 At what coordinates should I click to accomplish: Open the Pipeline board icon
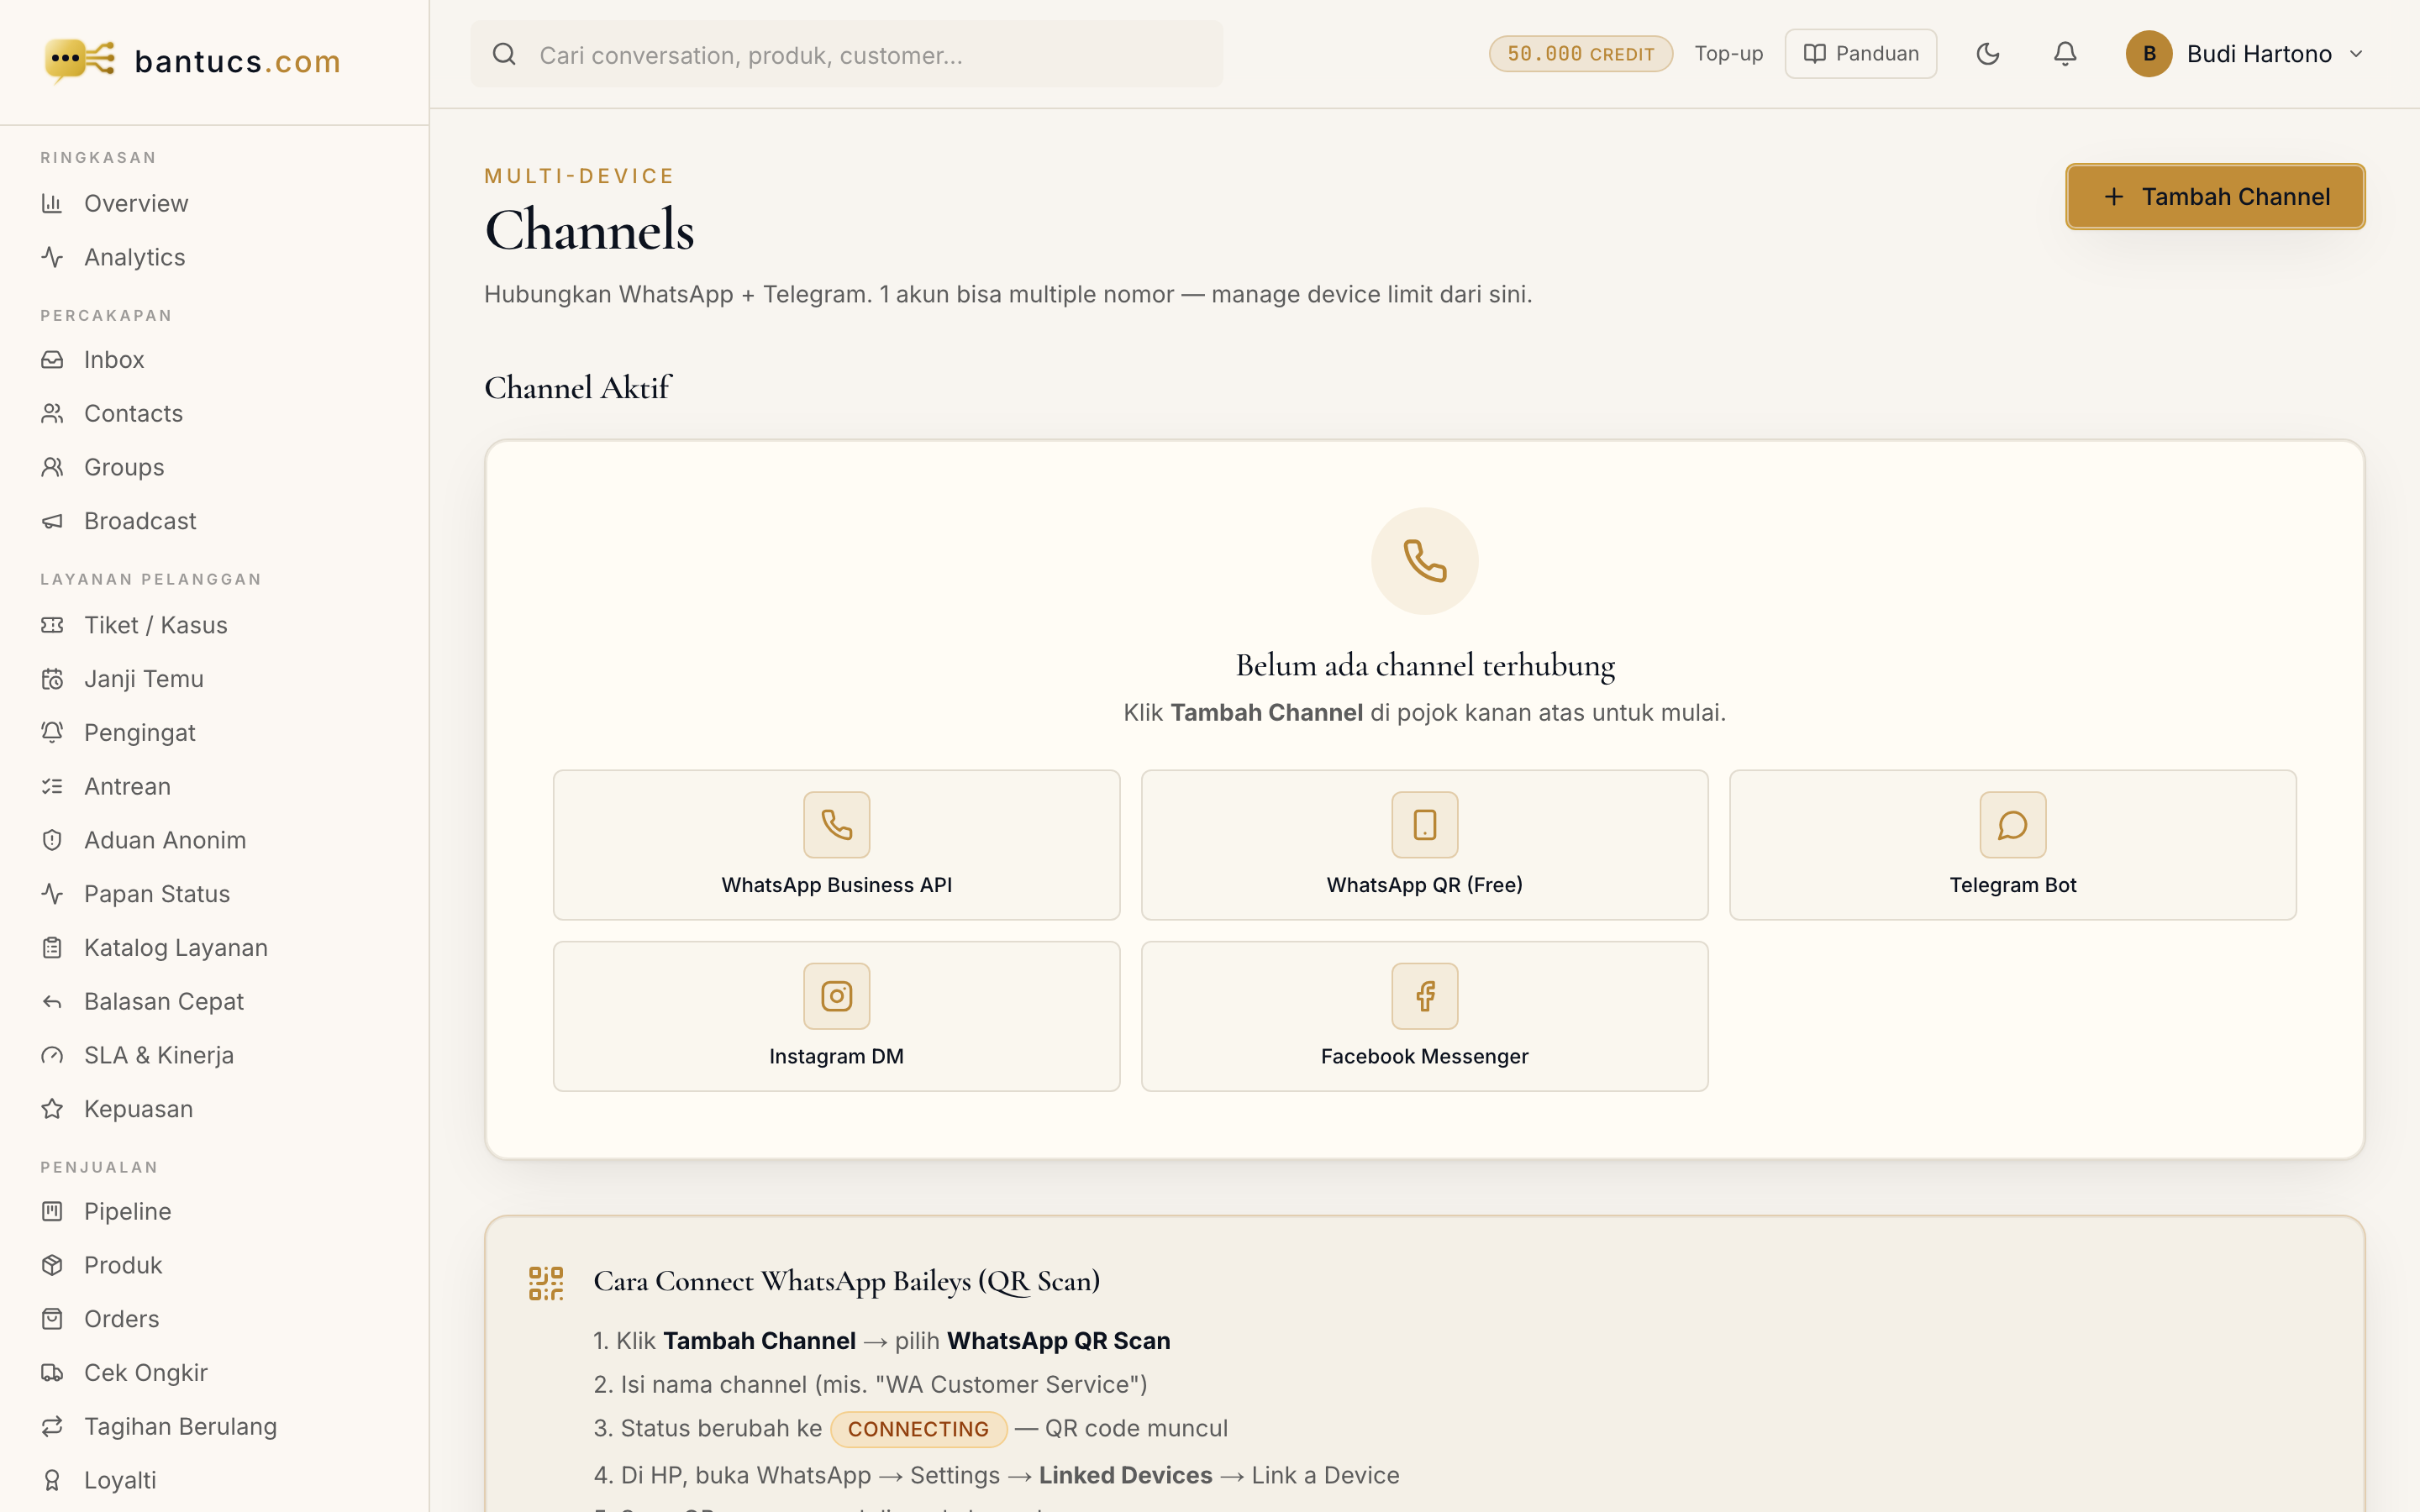[x=52, y=1211]
